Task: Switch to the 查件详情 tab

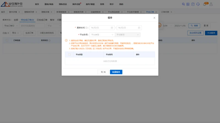Action: click(x=13, y=12)
